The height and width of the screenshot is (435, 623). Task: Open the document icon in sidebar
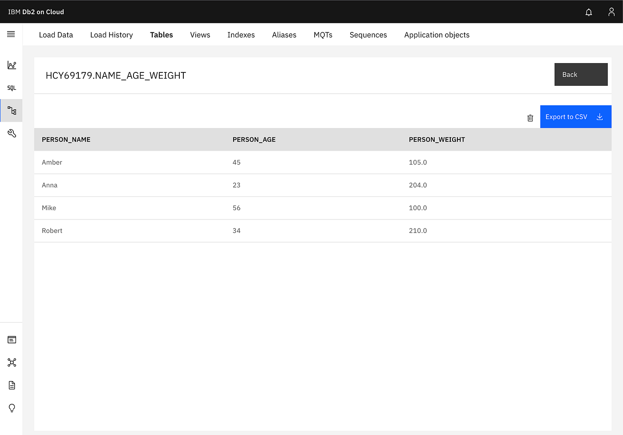tap(12, 385)
